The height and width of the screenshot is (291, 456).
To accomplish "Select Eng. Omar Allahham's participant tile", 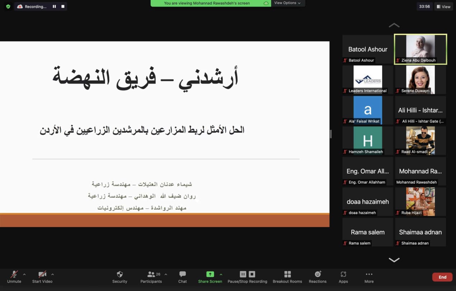I will point(368,171).
